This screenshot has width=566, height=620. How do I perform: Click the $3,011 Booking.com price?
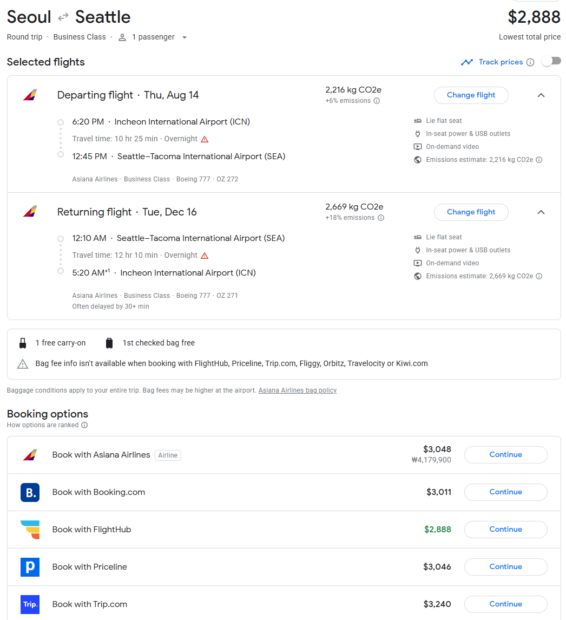tap(439, 492)
